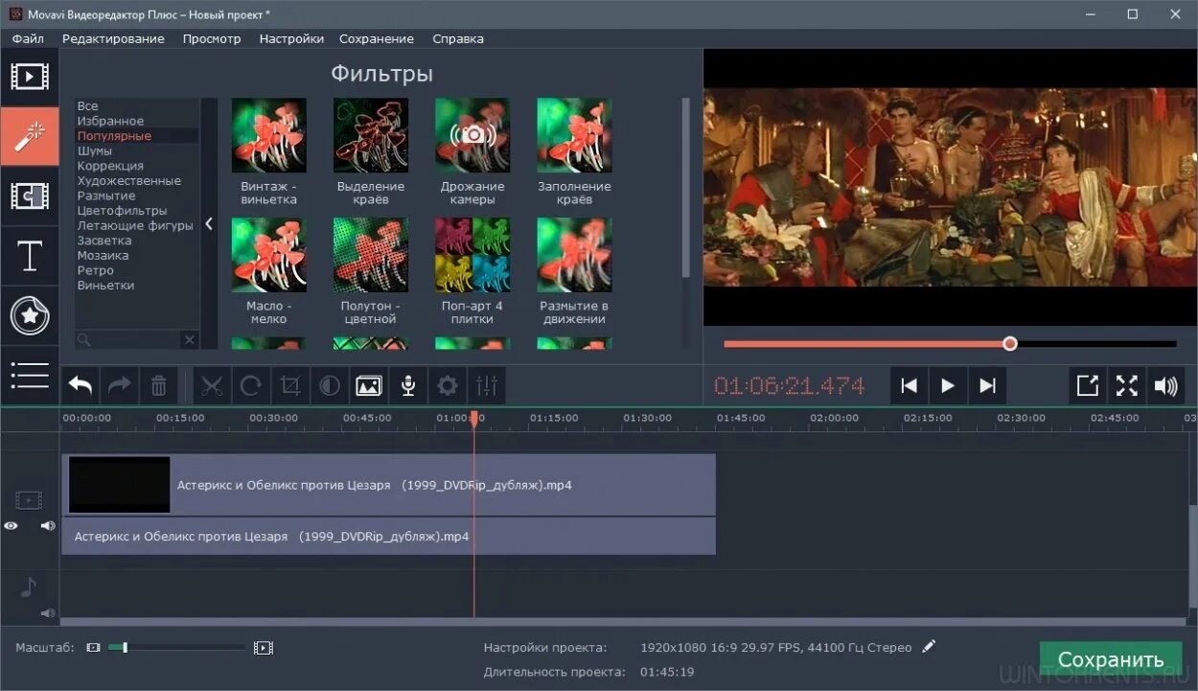Select the linked audio clip below video
This screenshot has width=1198, height=691.
(389, 536)
